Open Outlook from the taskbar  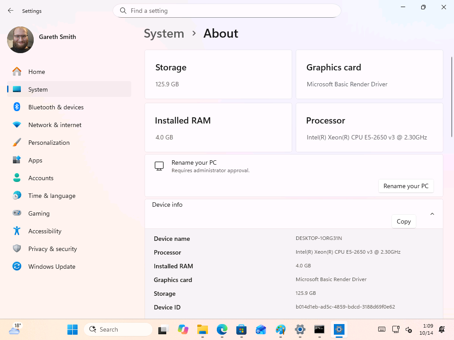[x=261, y=329]
